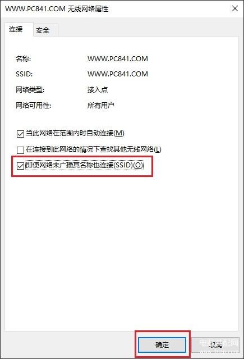The image size is (244, 359).
Task: Click the SSID: field label
Action: click(x=24, y=74)
